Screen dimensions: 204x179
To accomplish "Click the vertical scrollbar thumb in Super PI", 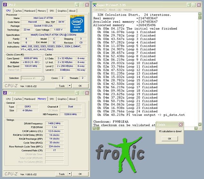I will point(200,17).
